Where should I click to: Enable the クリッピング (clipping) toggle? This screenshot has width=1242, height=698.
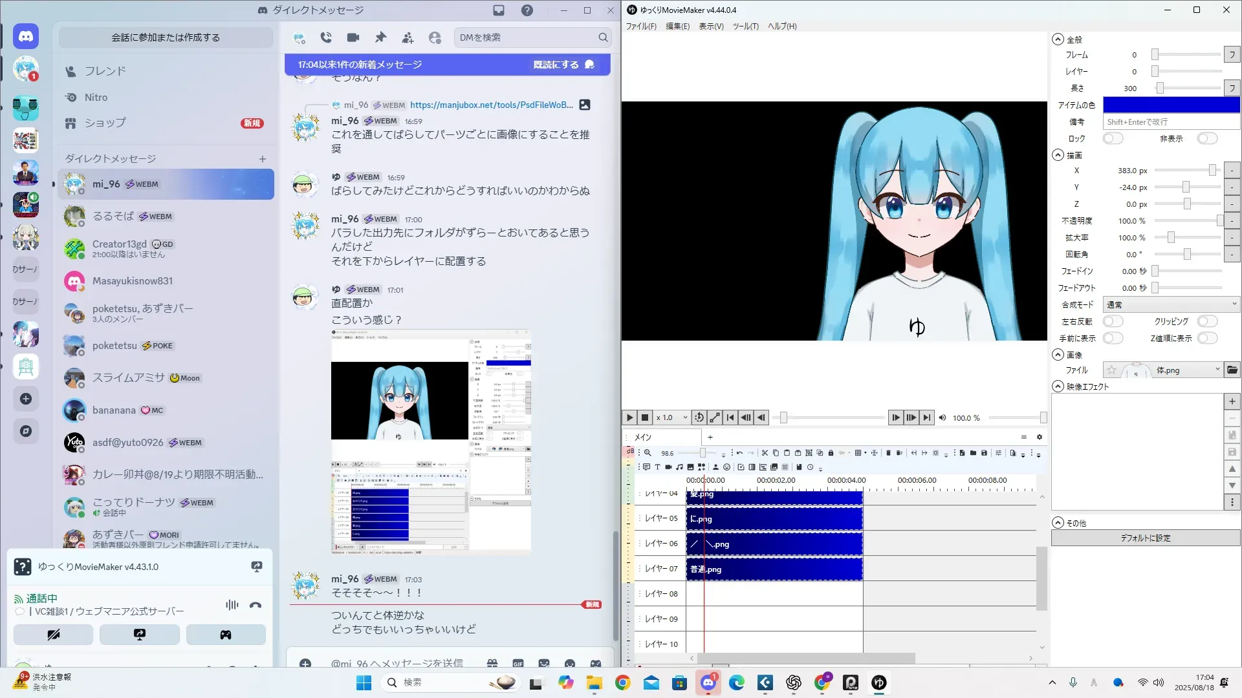(x=1207, y=321)
